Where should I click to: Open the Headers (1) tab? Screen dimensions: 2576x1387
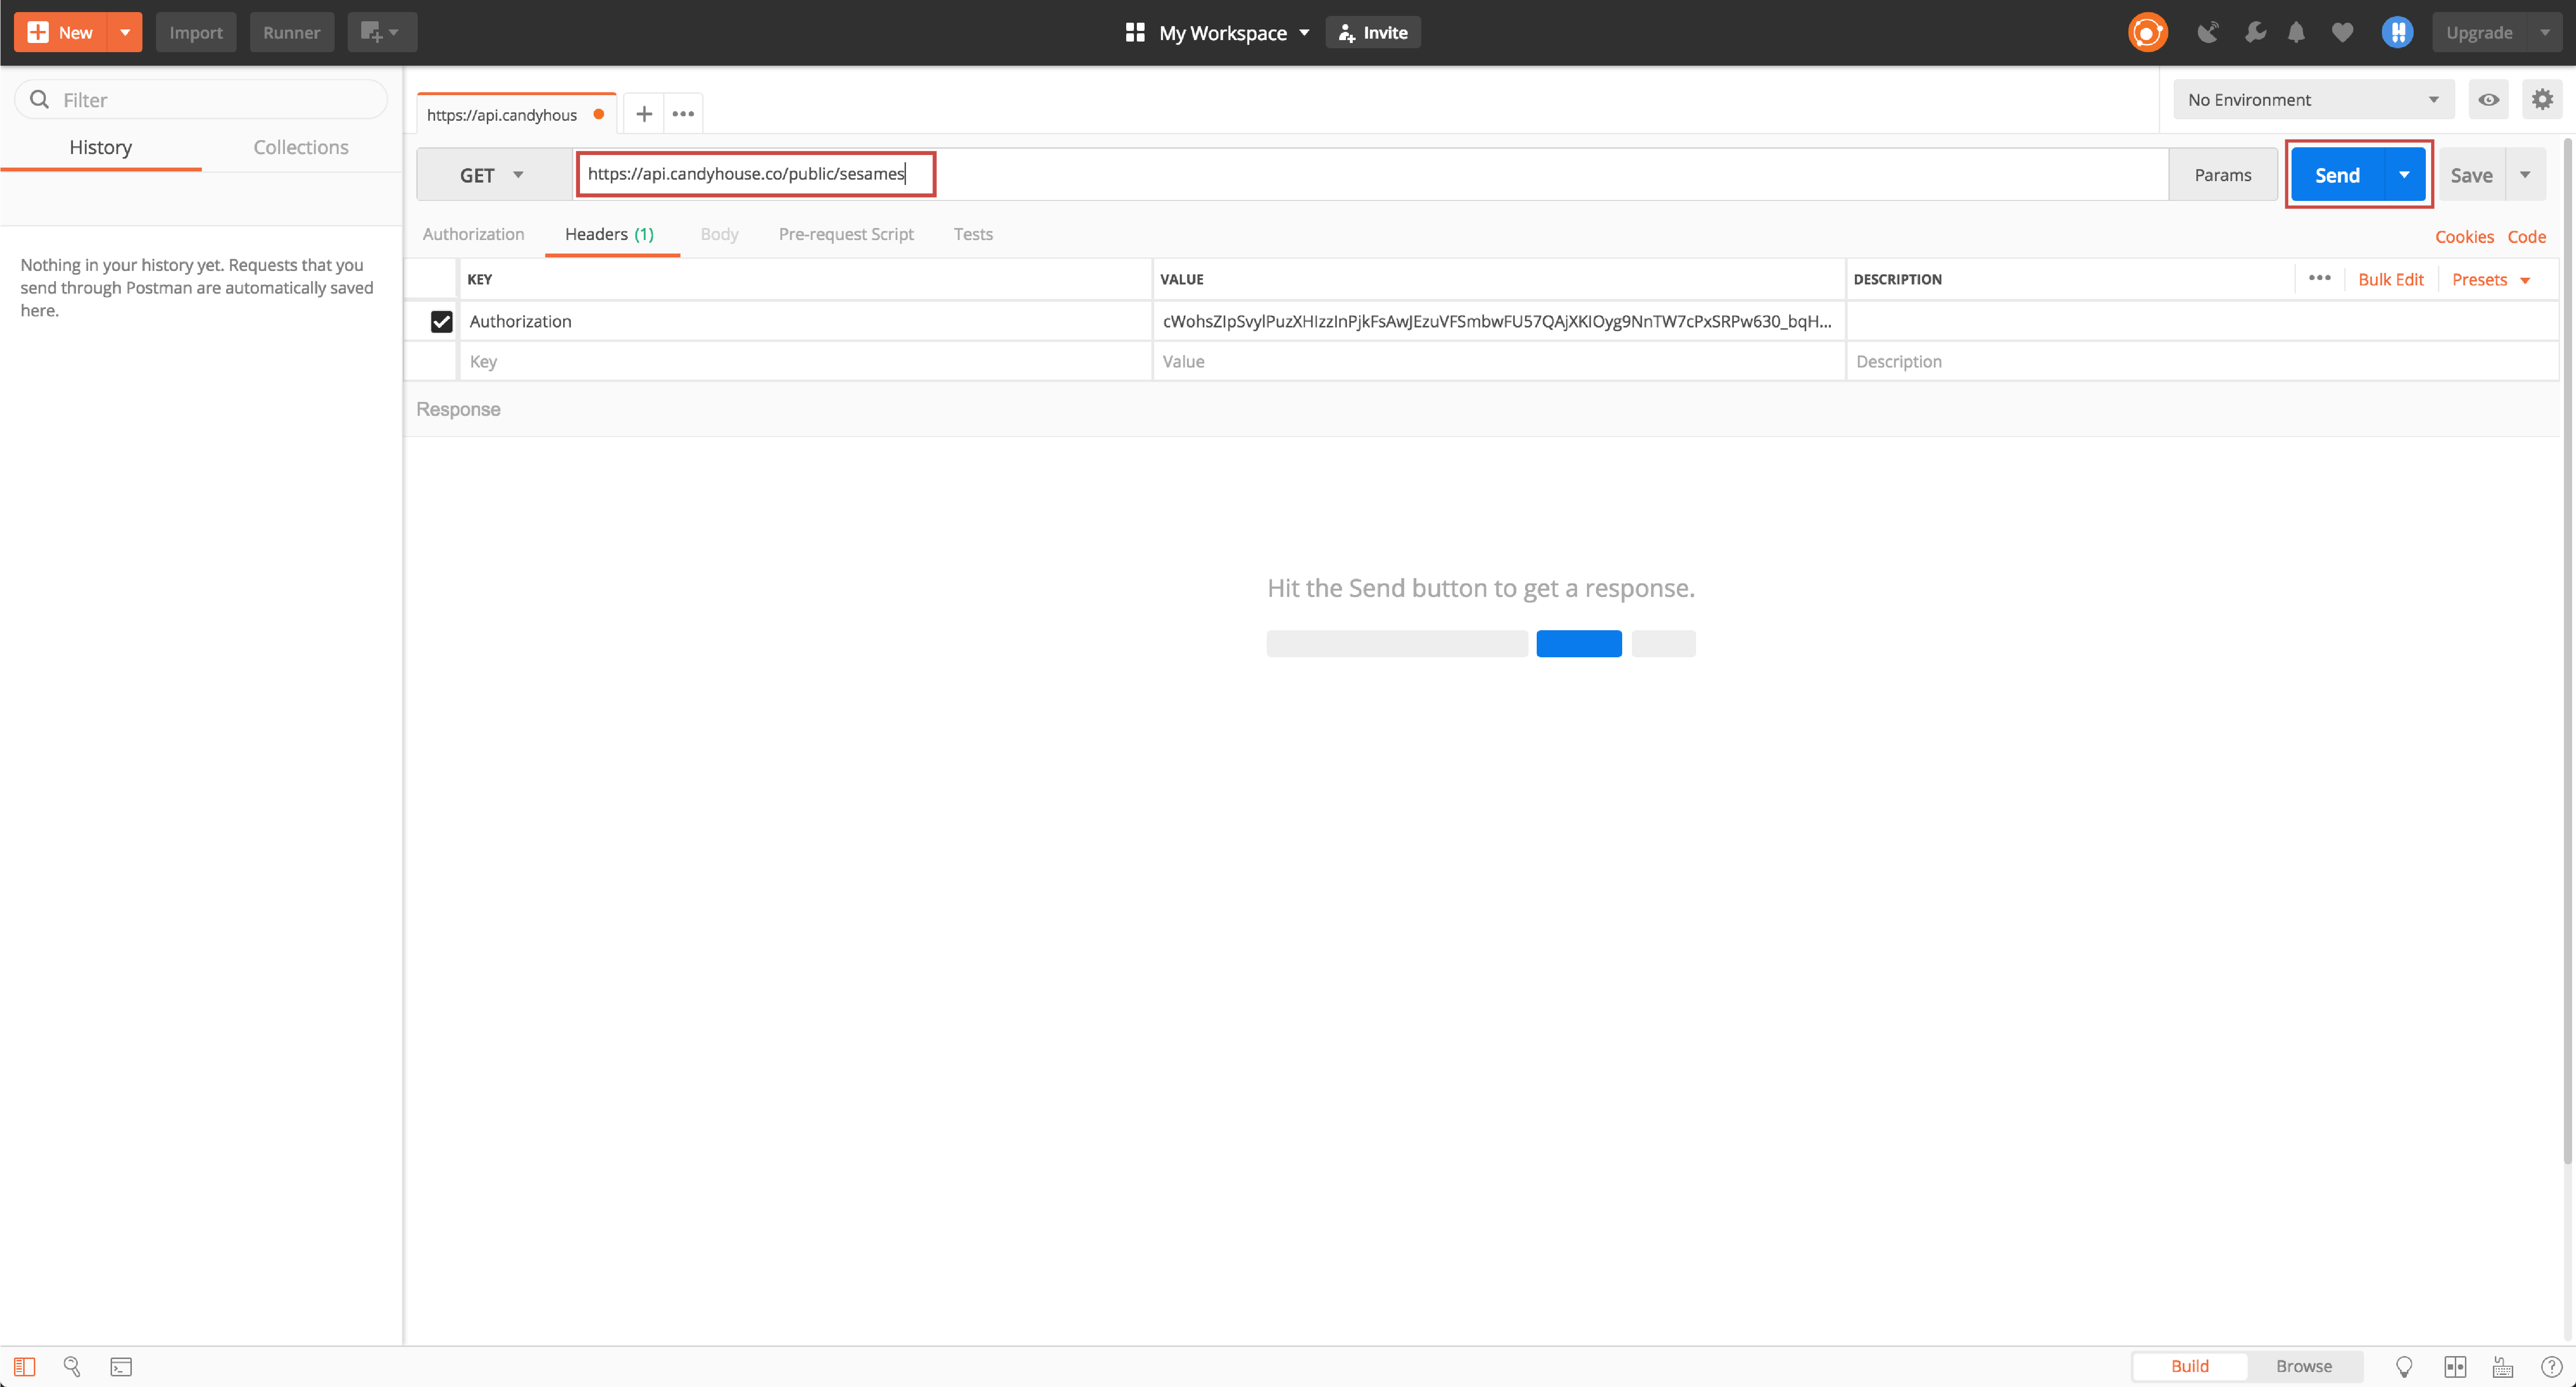610,234
